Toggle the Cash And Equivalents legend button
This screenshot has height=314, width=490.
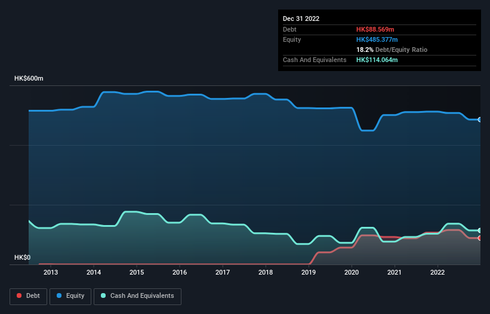point(137,296)
